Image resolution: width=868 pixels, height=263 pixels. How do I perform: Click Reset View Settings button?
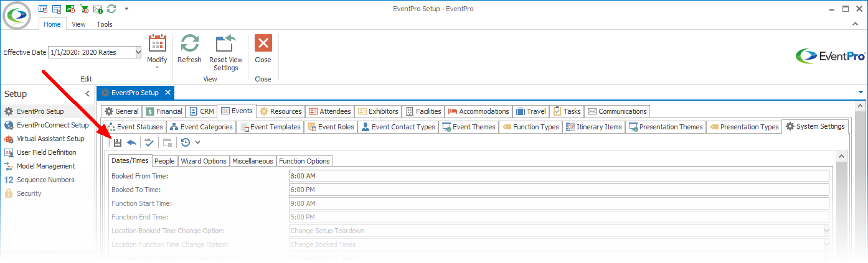pos(225,53)
